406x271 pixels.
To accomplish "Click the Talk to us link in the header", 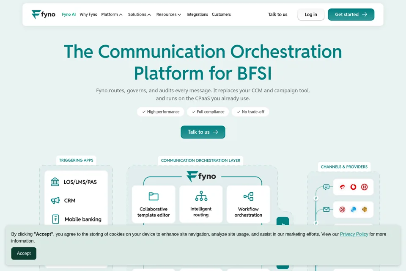I will click(x=277, y=14).
